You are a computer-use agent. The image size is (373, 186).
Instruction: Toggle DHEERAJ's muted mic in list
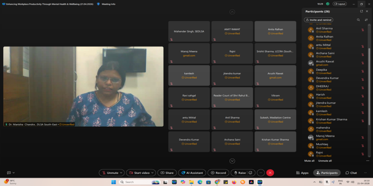tap(363, 88)
